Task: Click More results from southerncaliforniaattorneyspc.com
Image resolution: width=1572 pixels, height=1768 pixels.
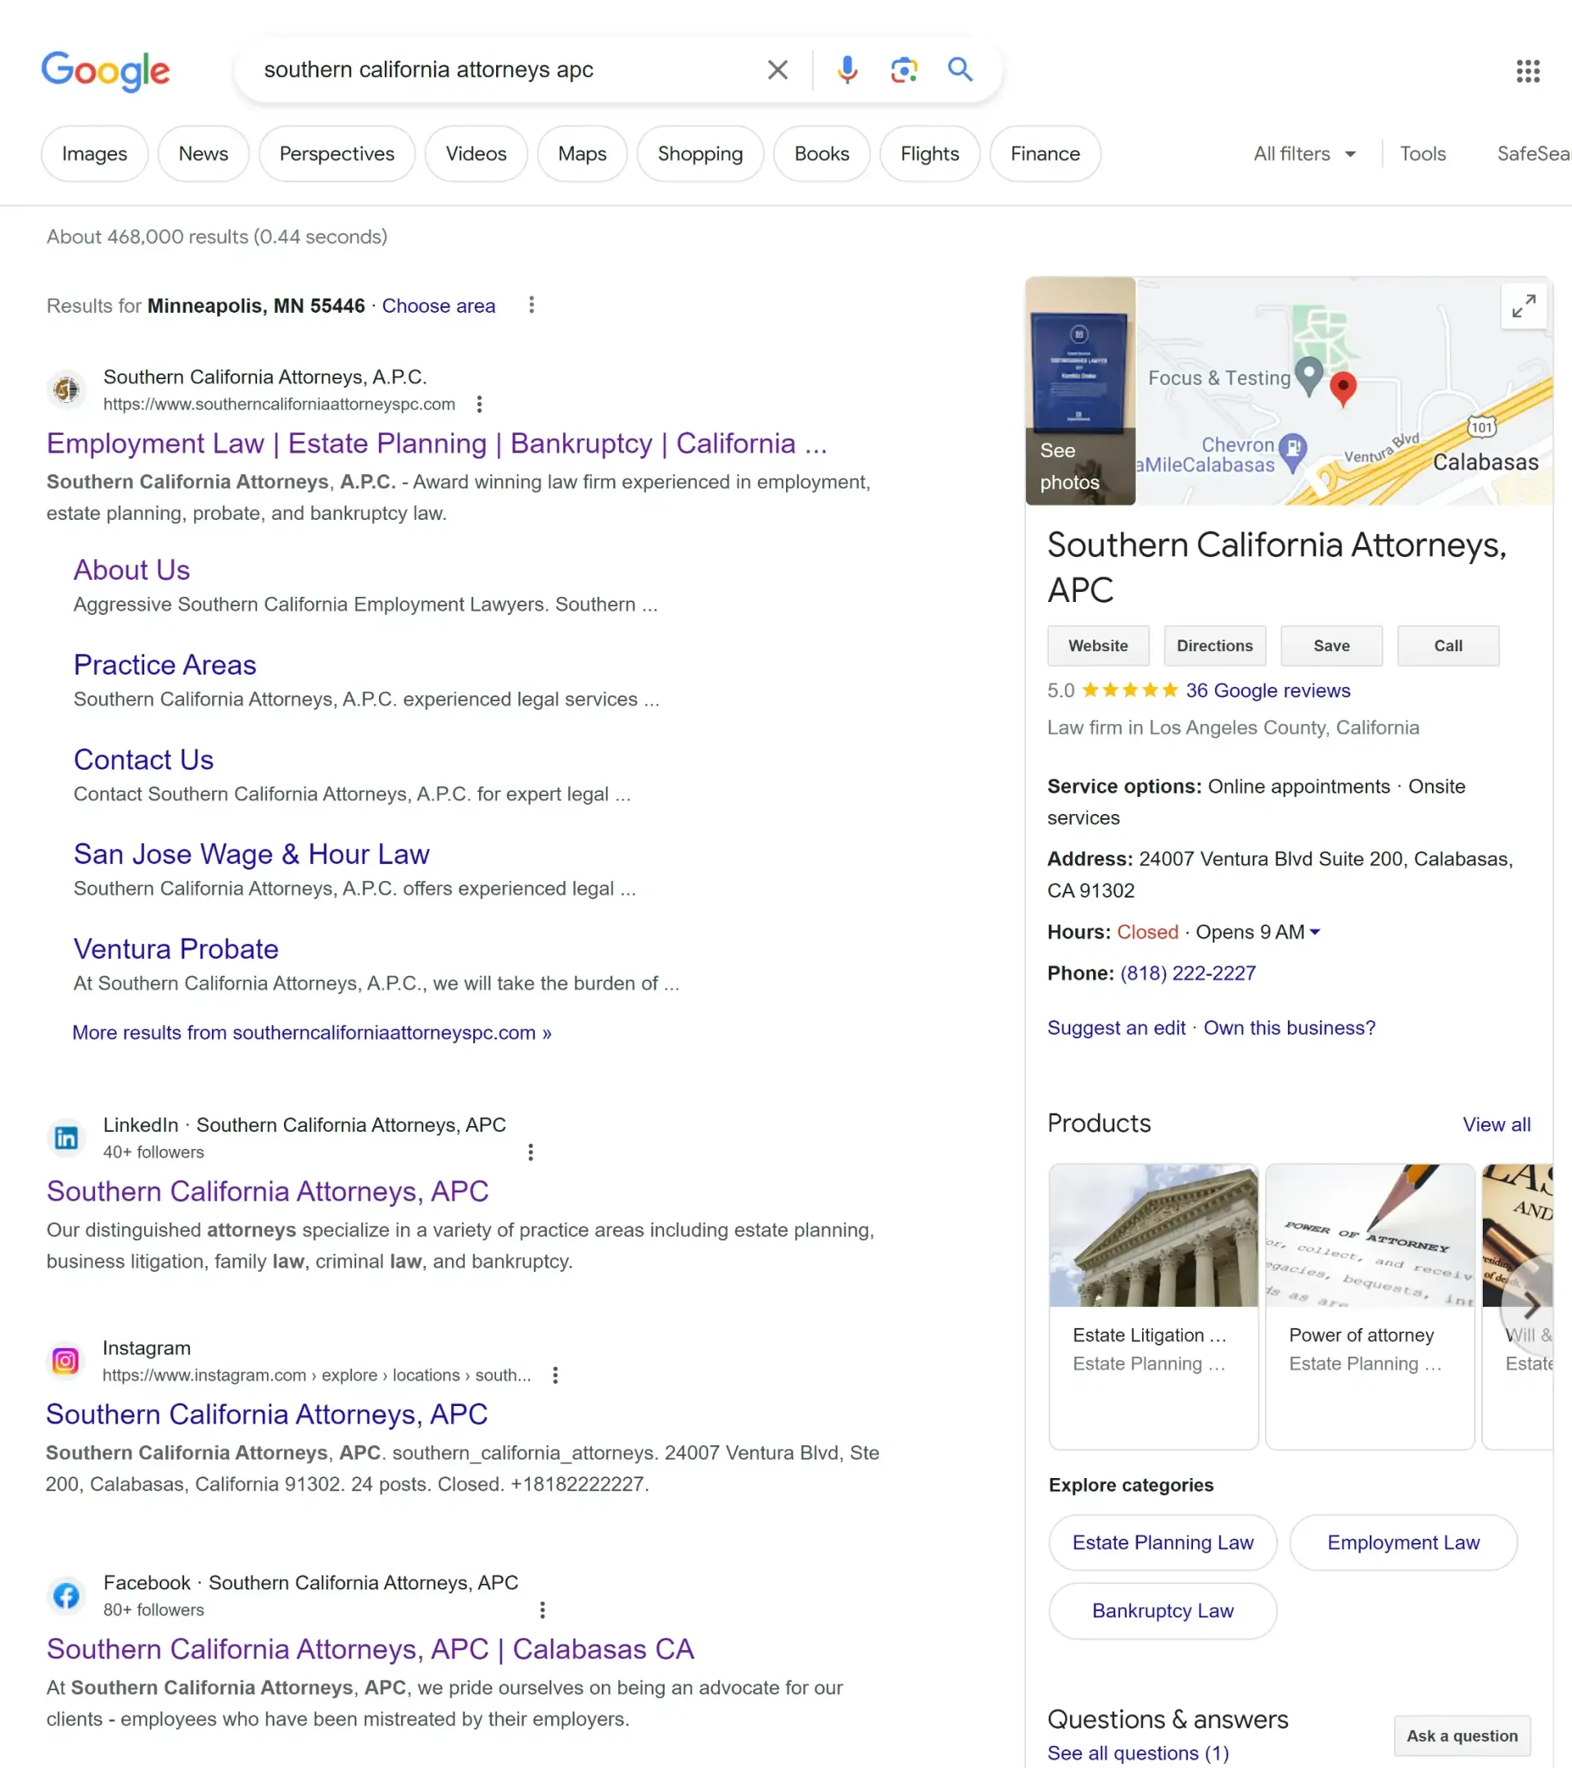Action: point(312,1032)
